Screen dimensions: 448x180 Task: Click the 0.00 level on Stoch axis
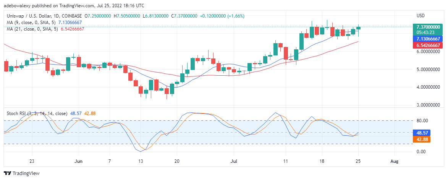point(422,151)
